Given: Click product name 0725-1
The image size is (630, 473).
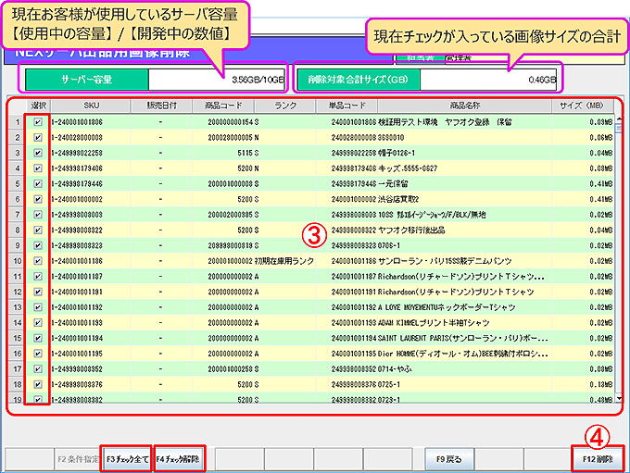Looking at the screenshot, I should 389,384.
